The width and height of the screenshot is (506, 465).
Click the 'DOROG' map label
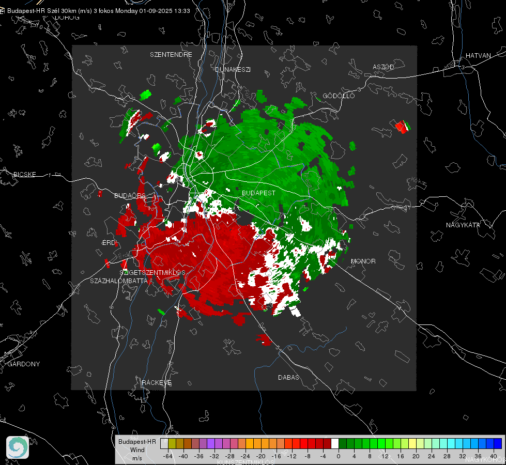click(67, 18)
